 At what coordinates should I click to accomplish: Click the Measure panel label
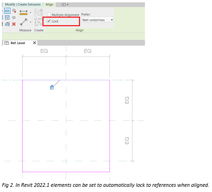point(25,30)
